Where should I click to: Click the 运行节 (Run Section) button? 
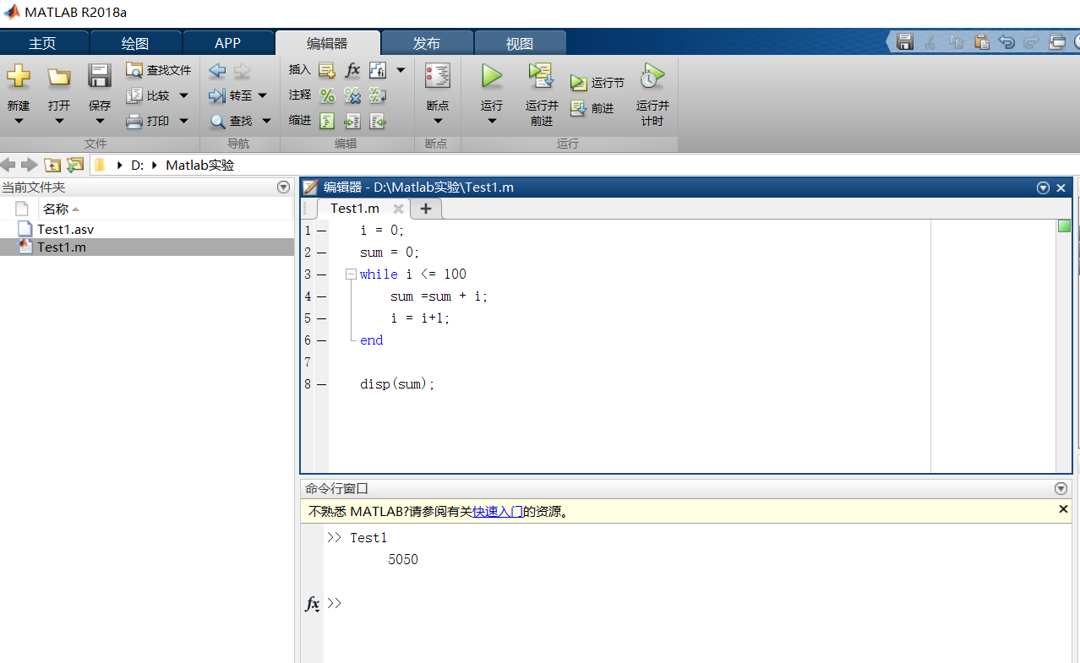pyautogui.click(x=597, y=83)
